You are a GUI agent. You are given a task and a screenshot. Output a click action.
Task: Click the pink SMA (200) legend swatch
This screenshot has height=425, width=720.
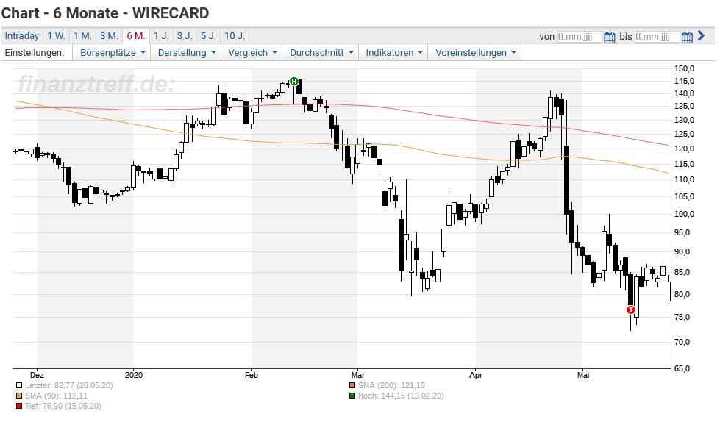coord(352,385)
